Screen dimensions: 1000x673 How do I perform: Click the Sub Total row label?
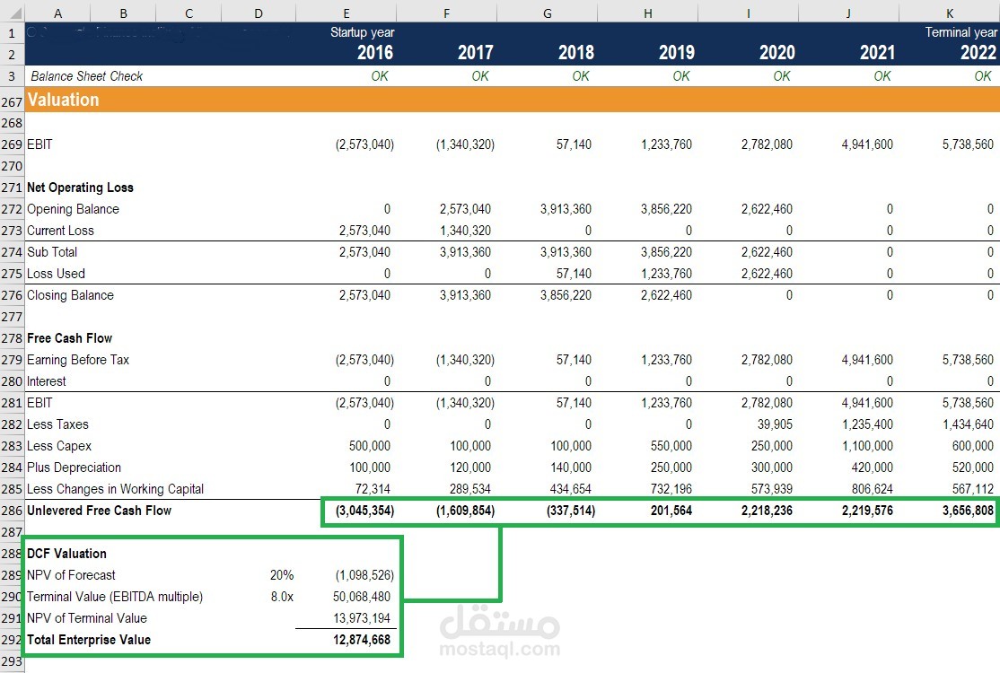52,252
